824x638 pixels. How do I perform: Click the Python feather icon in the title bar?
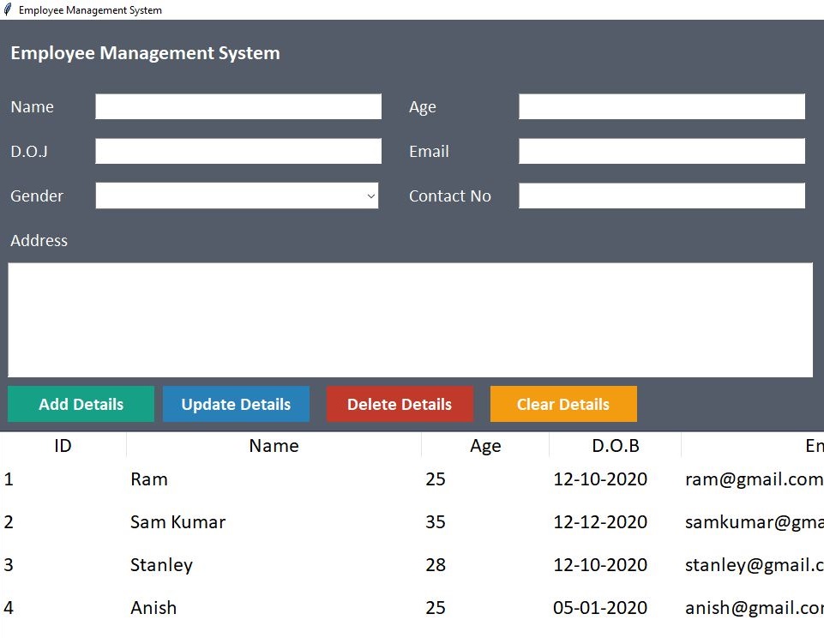pyautogui.click(x=9, y=9)
